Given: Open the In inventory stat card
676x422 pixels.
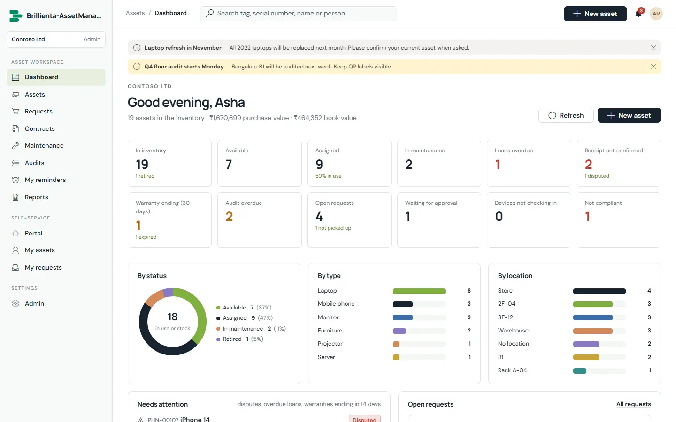Looking at the screenshot, I should pyautogui.click(x=169, y=163).
